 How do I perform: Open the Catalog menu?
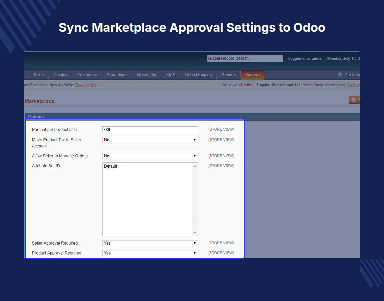coord(60,75)
